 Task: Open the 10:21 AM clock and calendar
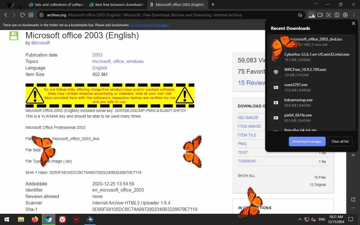tap(336, 219)
